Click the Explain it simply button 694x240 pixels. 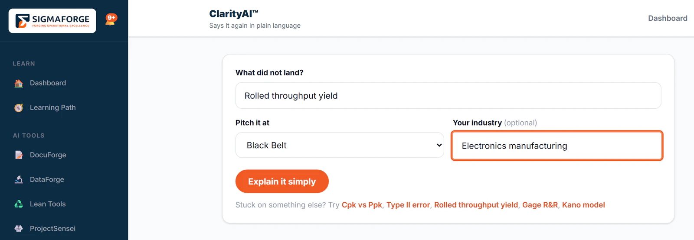[282, 182]
